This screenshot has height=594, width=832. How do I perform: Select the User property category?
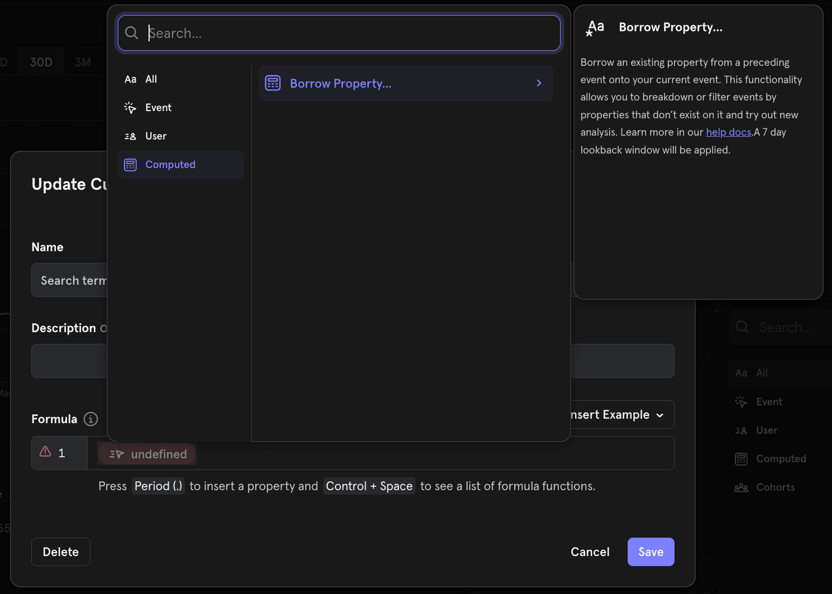156,136
